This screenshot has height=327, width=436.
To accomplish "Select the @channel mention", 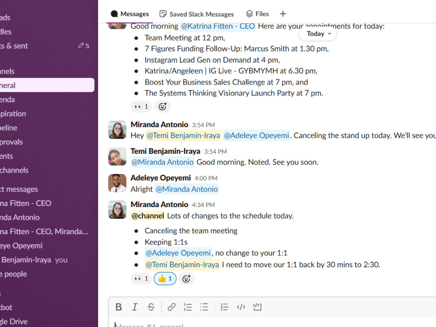I will coord(148,216).
